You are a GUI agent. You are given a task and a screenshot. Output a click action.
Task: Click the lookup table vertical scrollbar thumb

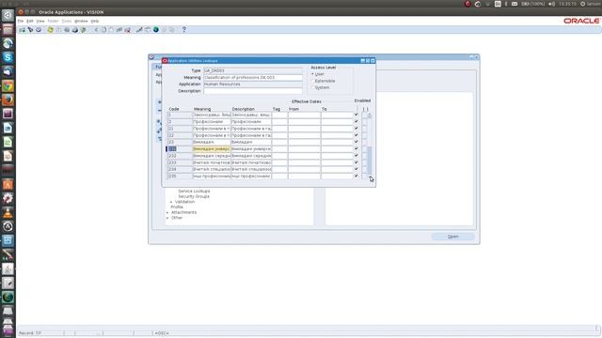370,160
